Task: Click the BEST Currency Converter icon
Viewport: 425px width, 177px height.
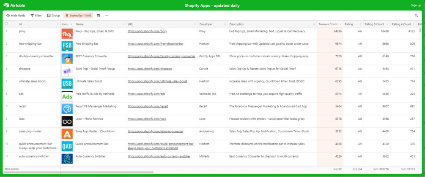Action: click(x=67, y=59)
